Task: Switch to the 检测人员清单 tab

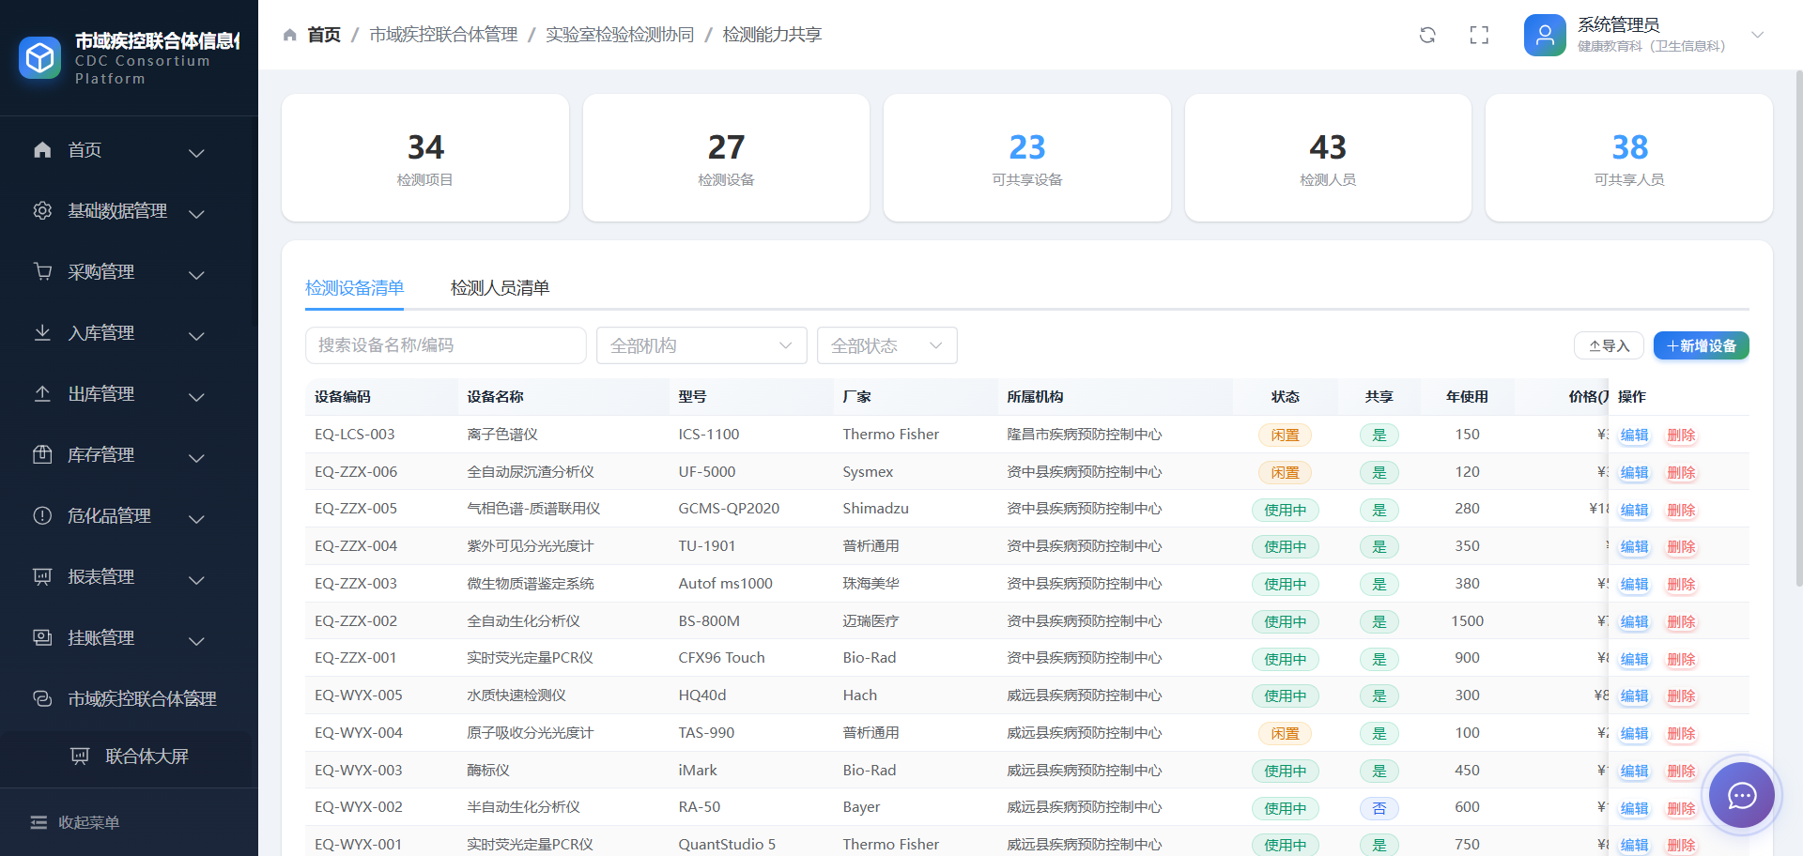Action: [x=500, y=288]
